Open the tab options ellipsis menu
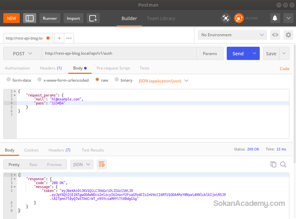 69,38
